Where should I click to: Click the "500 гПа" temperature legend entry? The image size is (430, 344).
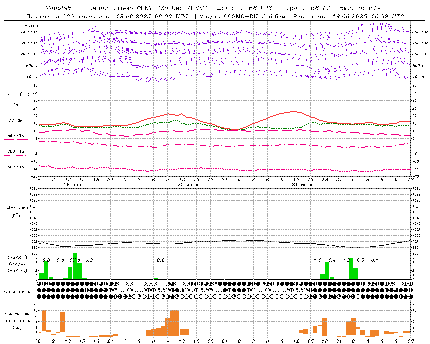pyautogui.click(x=16, y=167)
